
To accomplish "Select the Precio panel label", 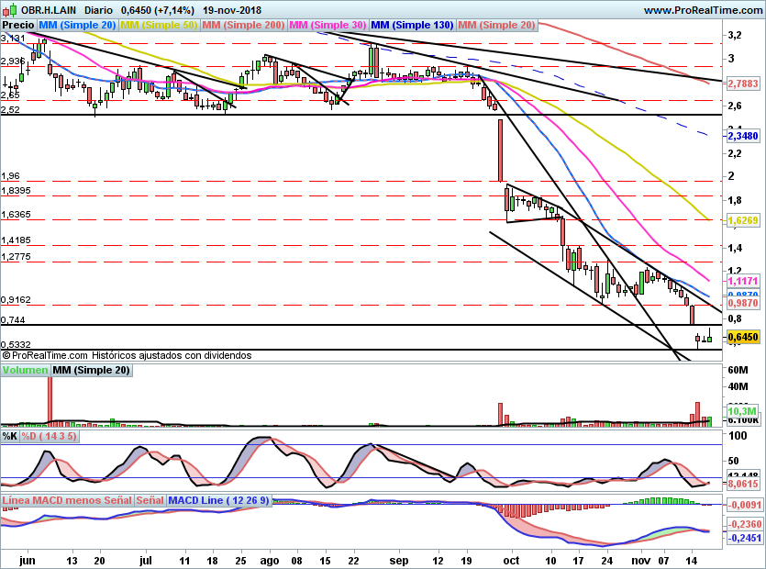I will (18, 25).
